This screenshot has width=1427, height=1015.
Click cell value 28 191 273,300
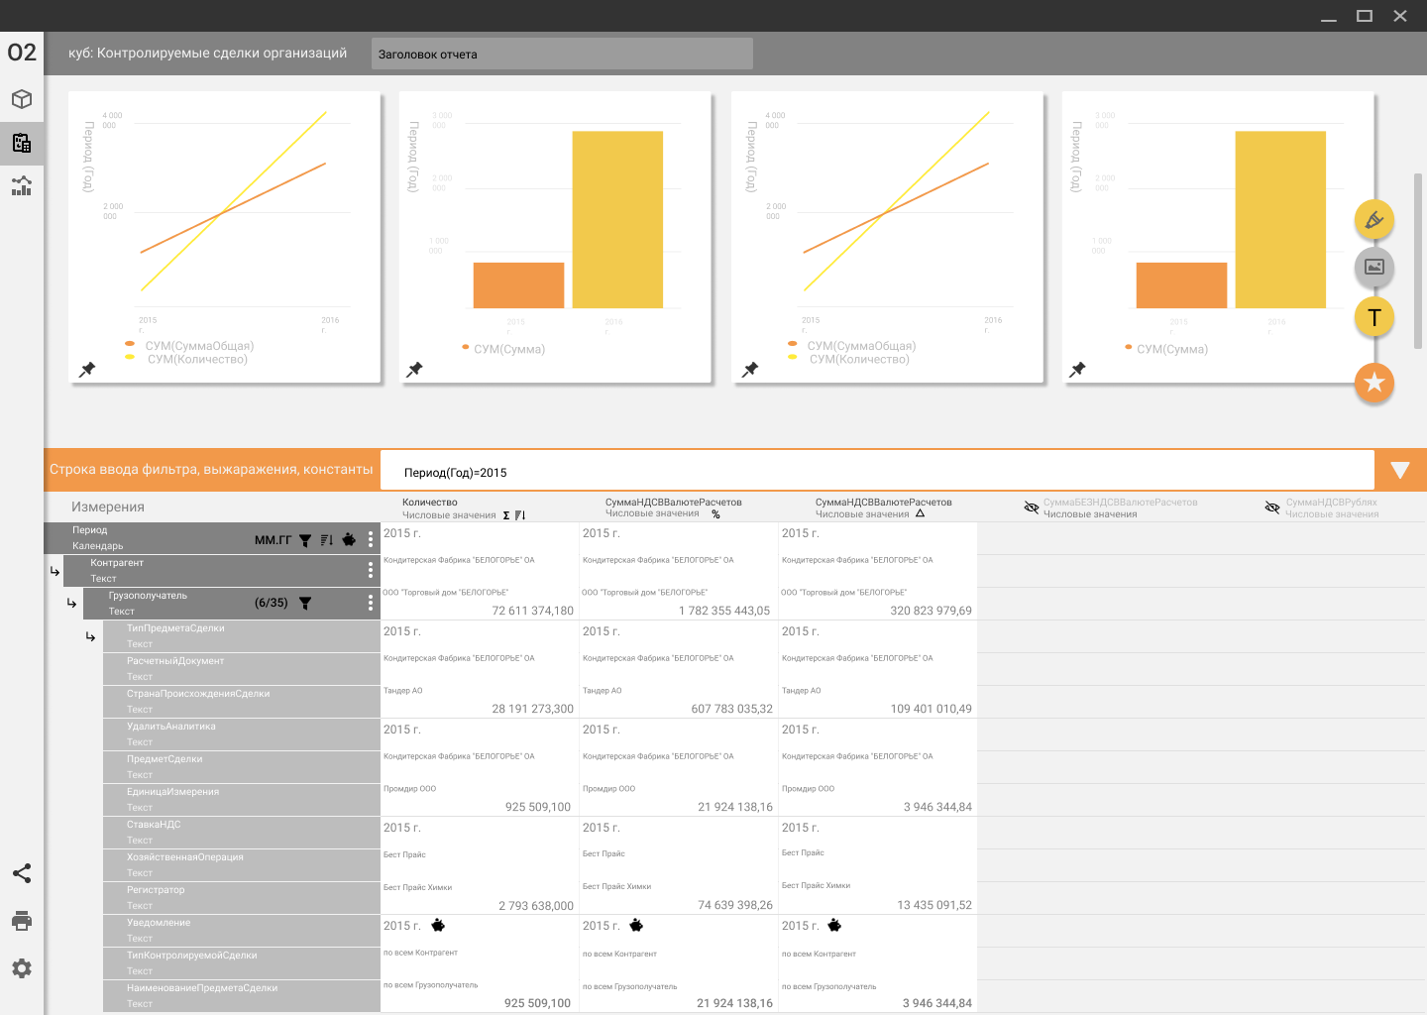tap(533, 709)
